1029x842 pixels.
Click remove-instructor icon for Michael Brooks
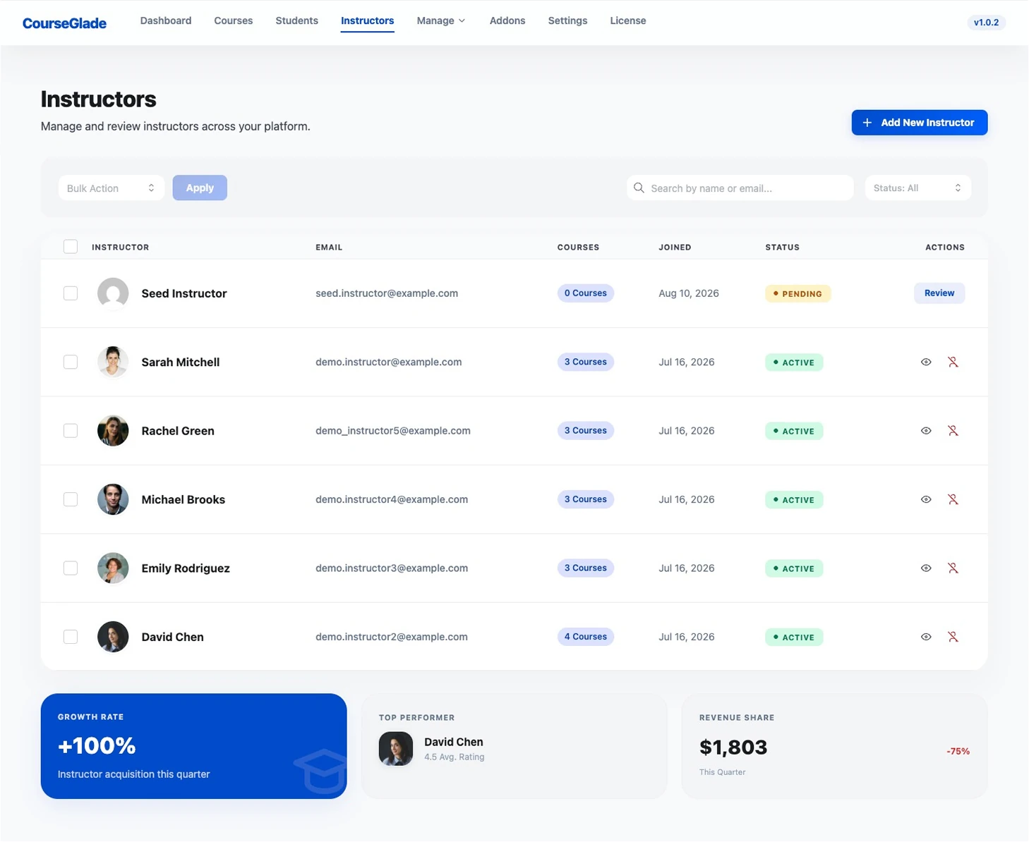[953, 499]
